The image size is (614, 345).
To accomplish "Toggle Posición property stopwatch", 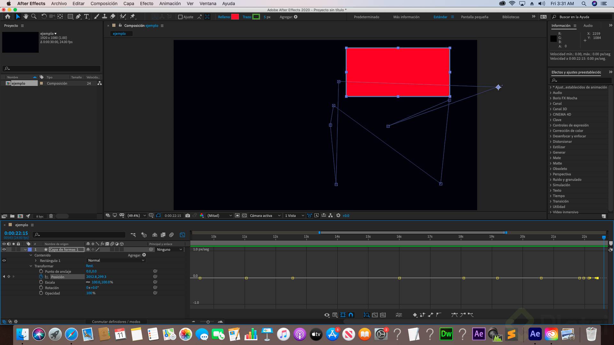I will [41, 277].
